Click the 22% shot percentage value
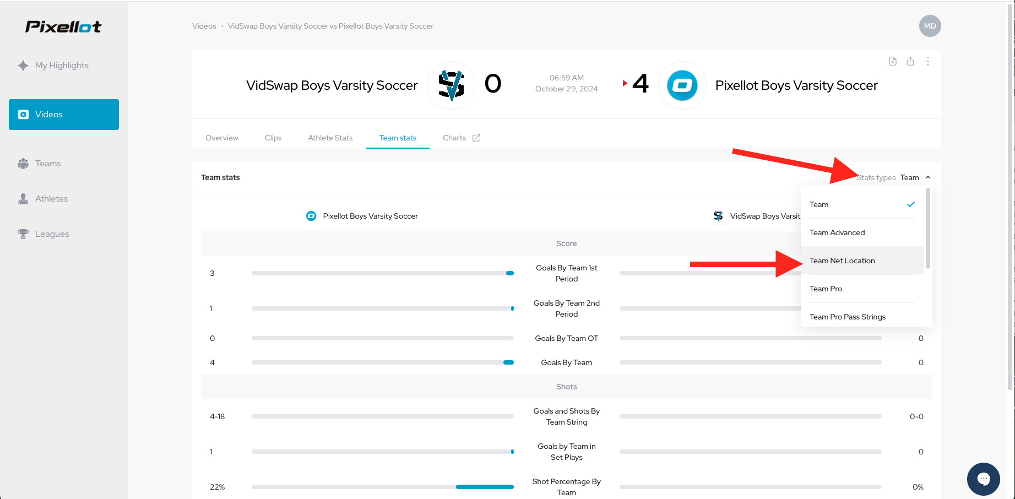 (x=217, y=487)
